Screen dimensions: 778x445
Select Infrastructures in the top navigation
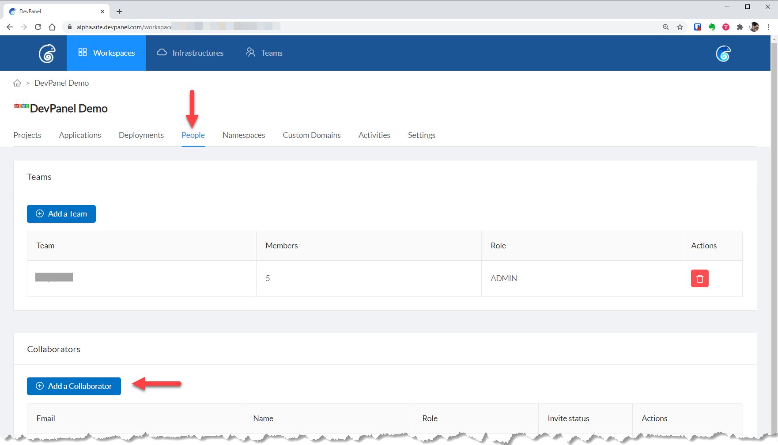(x=190, y=53)
